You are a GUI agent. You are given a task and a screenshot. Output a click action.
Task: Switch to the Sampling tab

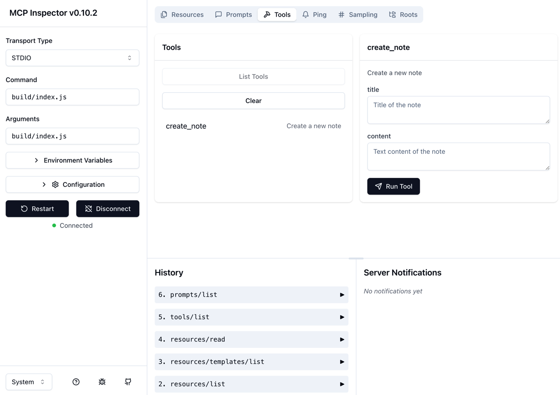coord(358,14)
